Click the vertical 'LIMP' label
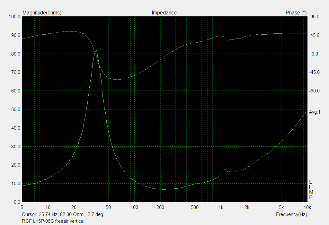Screen dimensions: 329x225 pyautogui.click(x=311, y=190)
